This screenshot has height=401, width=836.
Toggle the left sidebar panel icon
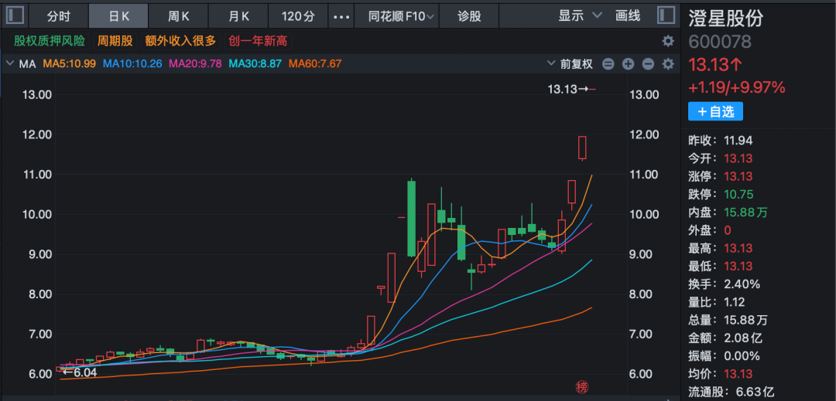tap(15, 15)
